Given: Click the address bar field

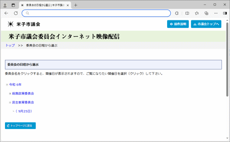Looking at the screenshot, I should tap(96, 13).
